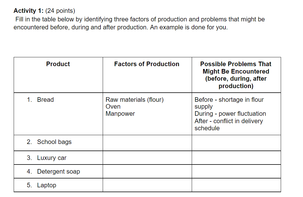Click the 'Factors of Production' column header
This screenshot has height=197, width=303.
tap(147, 64)
